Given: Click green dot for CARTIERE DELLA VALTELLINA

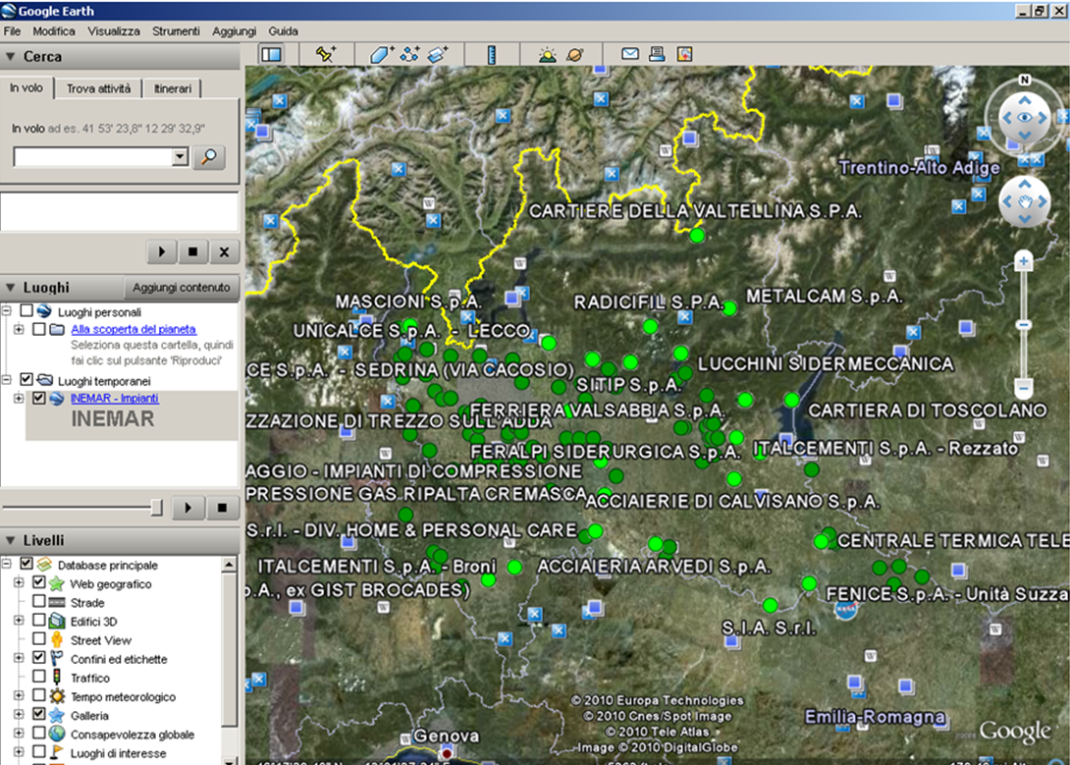Looking at the screenshot, I should (x=697, y=236).
